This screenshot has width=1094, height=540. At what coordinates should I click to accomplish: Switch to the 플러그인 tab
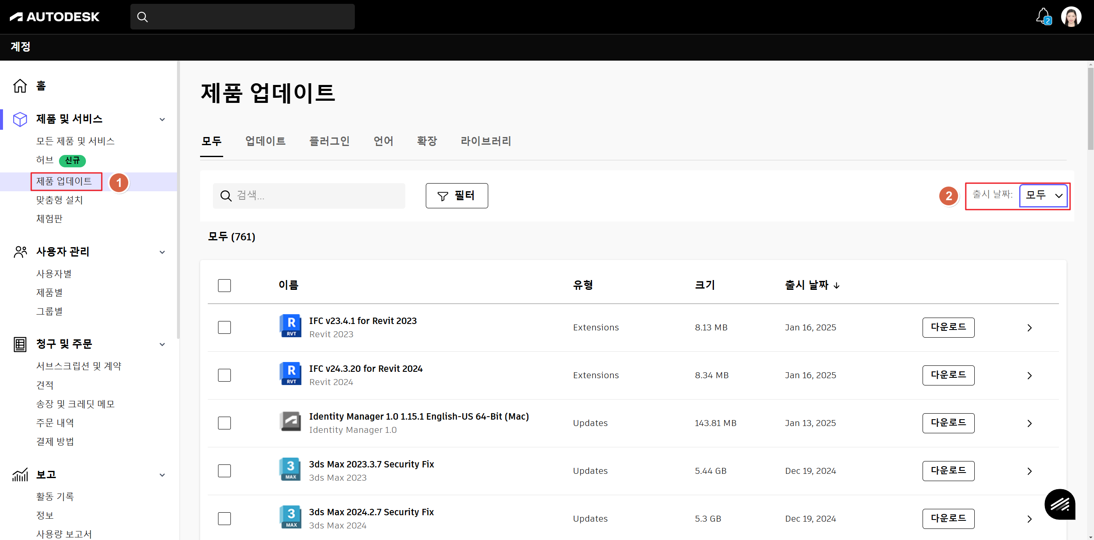point(330,141)
